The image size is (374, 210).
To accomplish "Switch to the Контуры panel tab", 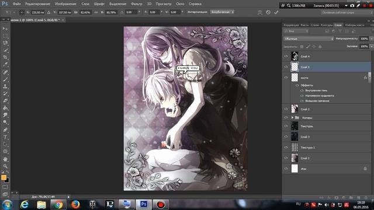I will click(327, 25).
